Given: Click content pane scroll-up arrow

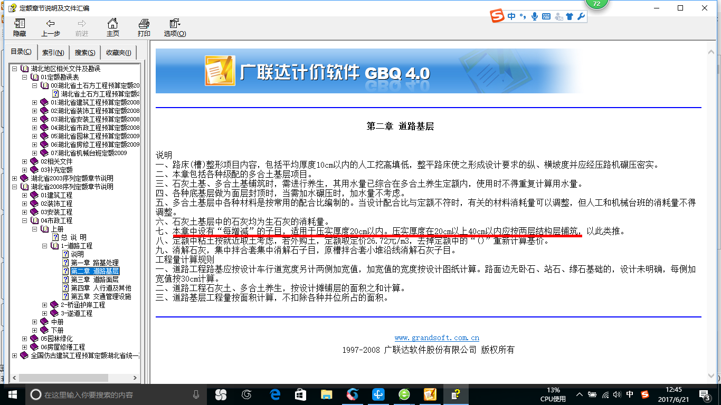Looking at the screenshot, I should [x=712, y=52].
